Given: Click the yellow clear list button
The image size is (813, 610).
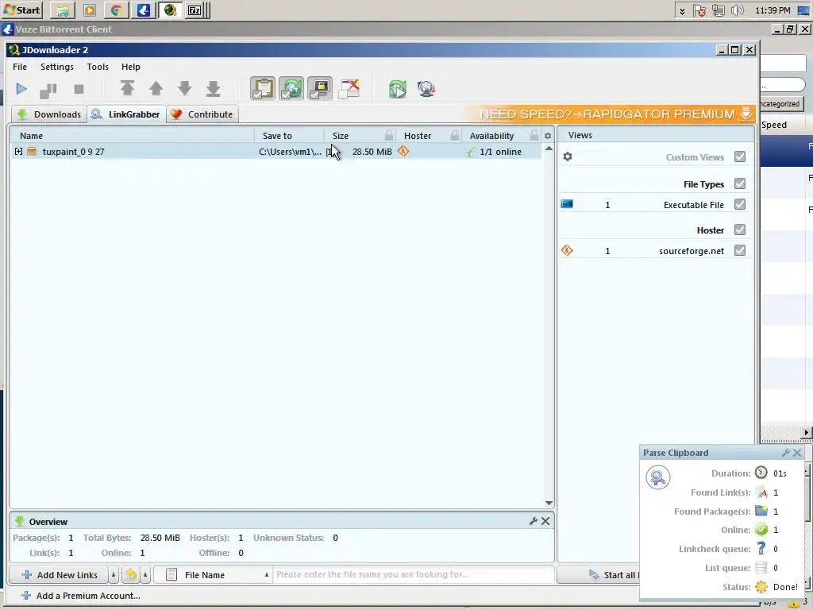Looking at the screenshot, I should click(x=131, y=575).
